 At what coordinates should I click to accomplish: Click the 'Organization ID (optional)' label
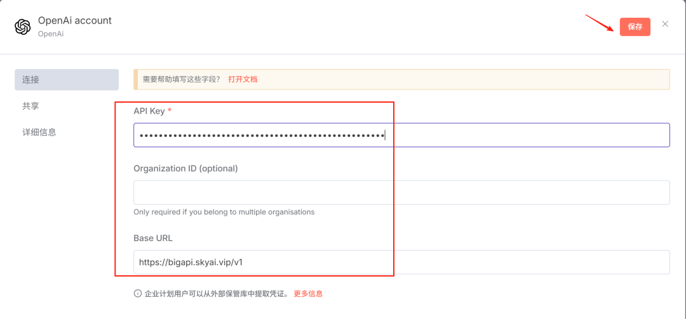coord(186,168)
